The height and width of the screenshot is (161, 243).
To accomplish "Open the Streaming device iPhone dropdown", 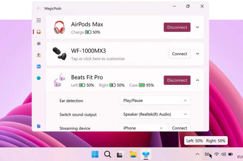I will click(x=143, y=128).
